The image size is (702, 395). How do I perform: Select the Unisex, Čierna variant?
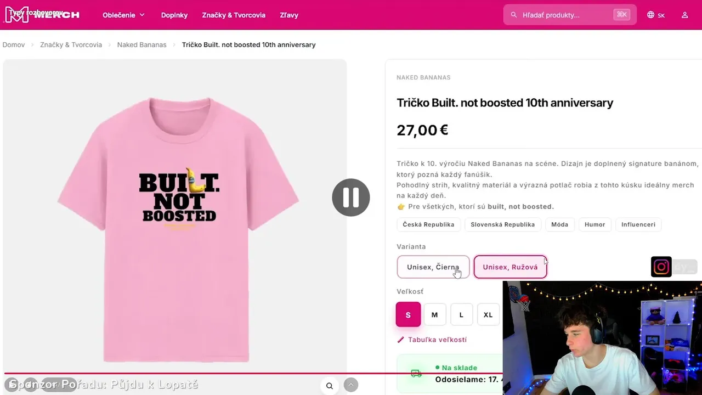pos(433,267)
